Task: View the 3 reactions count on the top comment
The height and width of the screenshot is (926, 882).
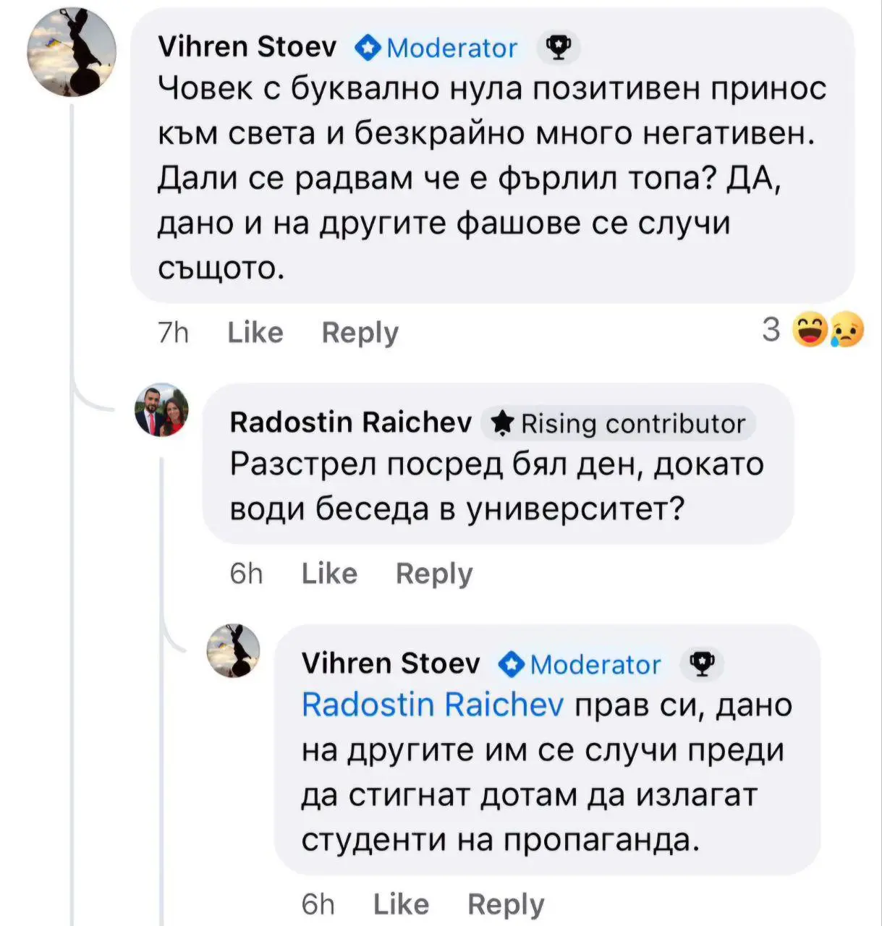Action: (771, 330)
